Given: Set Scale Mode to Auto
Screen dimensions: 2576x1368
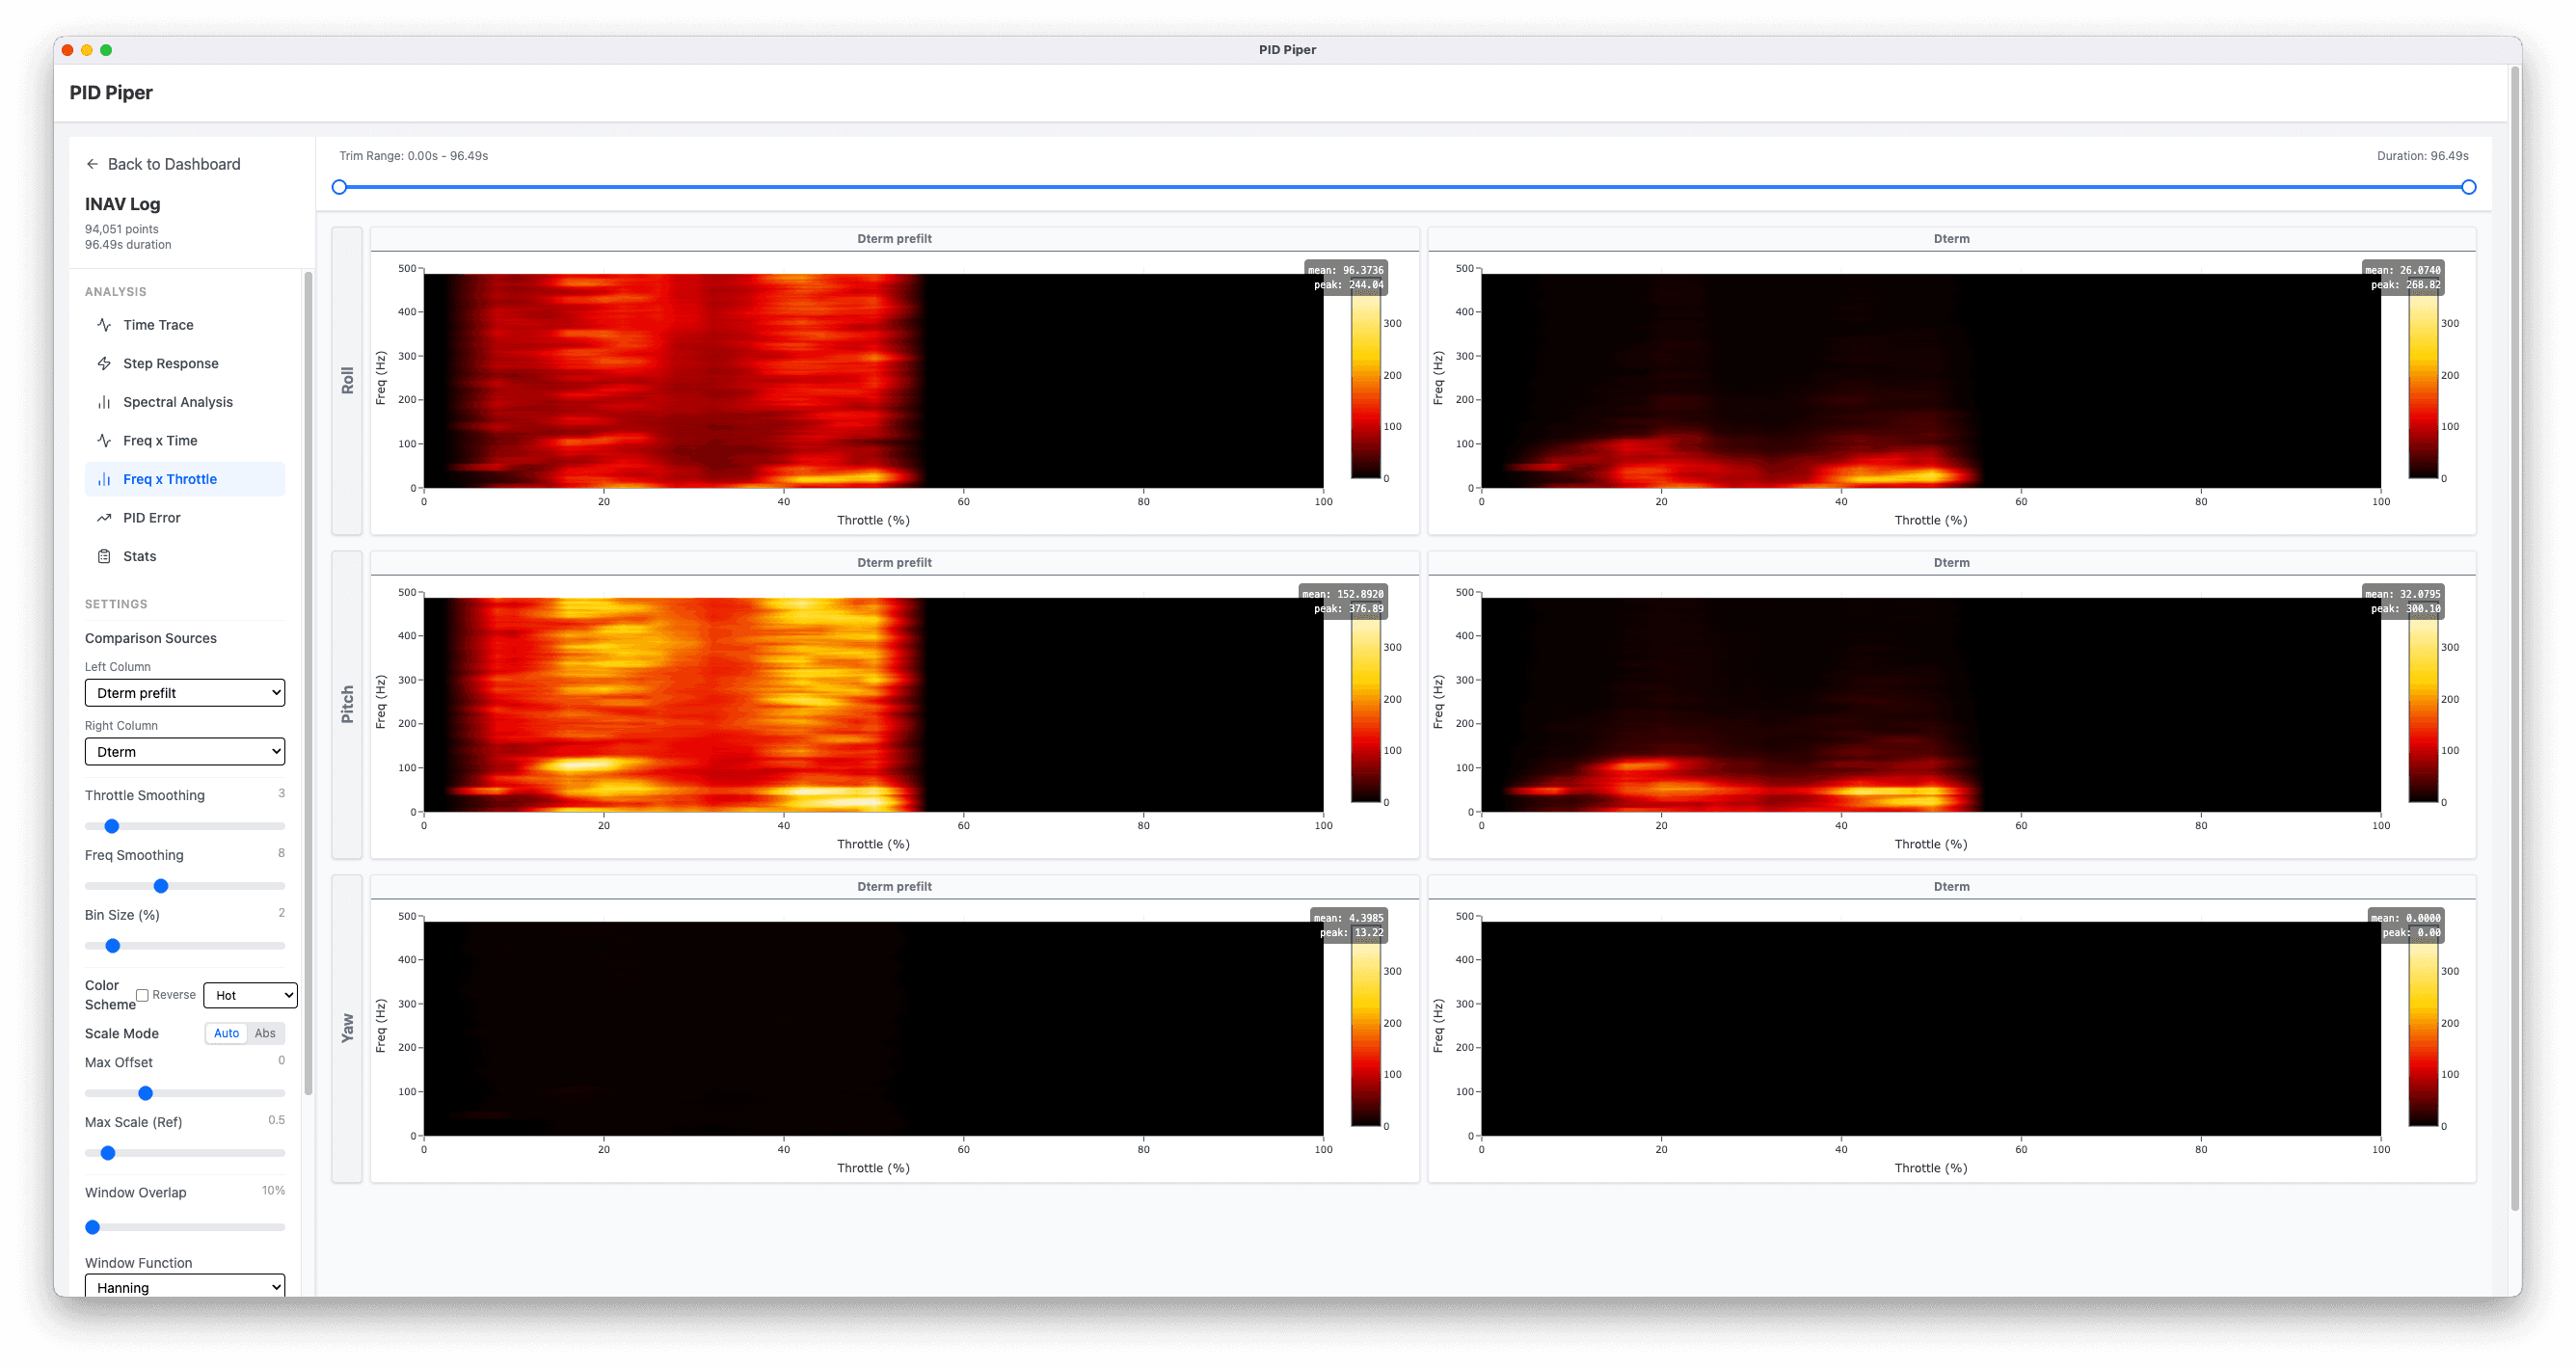Looking at the screenshot, I should (x=227, y=1033).
